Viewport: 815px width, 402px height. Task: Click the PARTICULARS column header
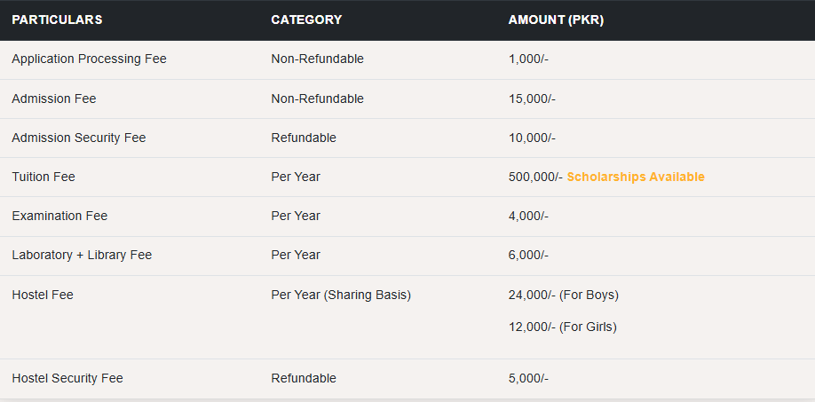click(x=57, y=20)
